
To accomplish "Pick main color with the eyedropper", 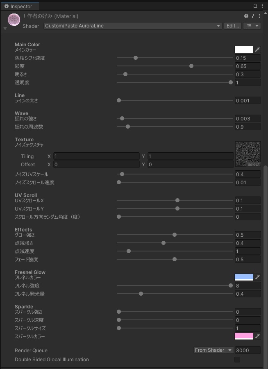I will [258, 50].
